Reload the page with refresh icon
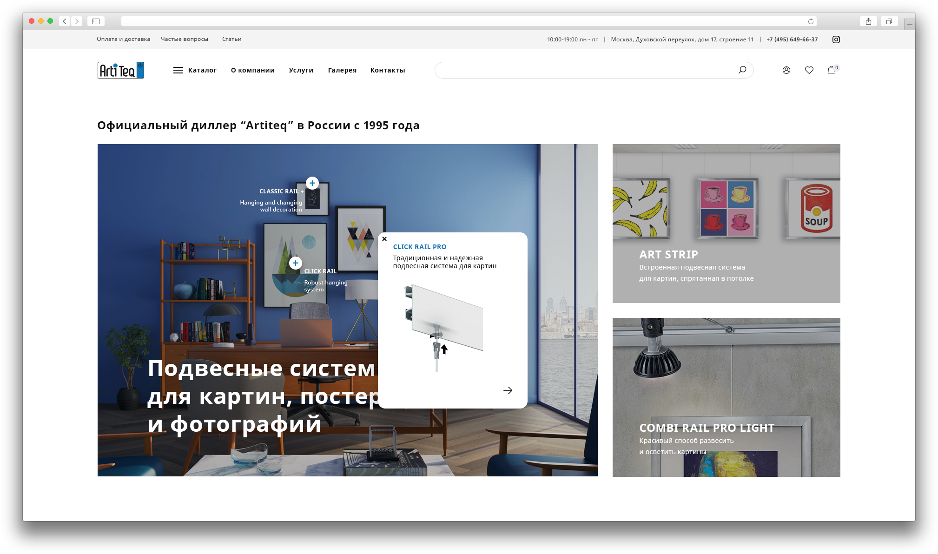Viewport: 938px width, 554px height. 811,21
